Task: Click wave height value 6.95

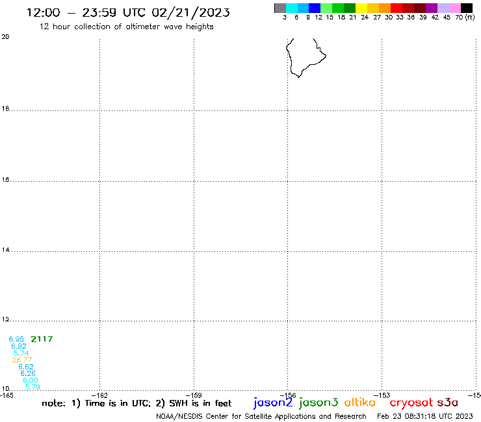Action: click(16, 339)
